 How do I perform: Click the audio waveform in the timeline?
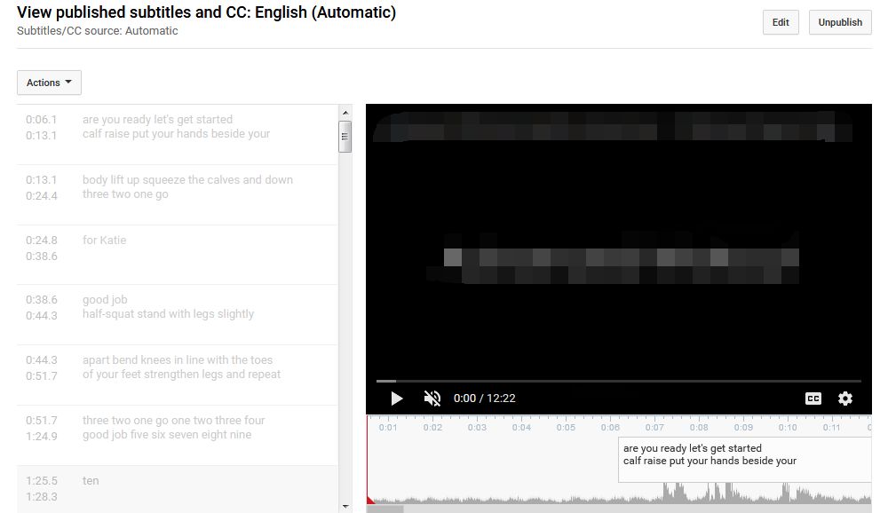point(620,494)
